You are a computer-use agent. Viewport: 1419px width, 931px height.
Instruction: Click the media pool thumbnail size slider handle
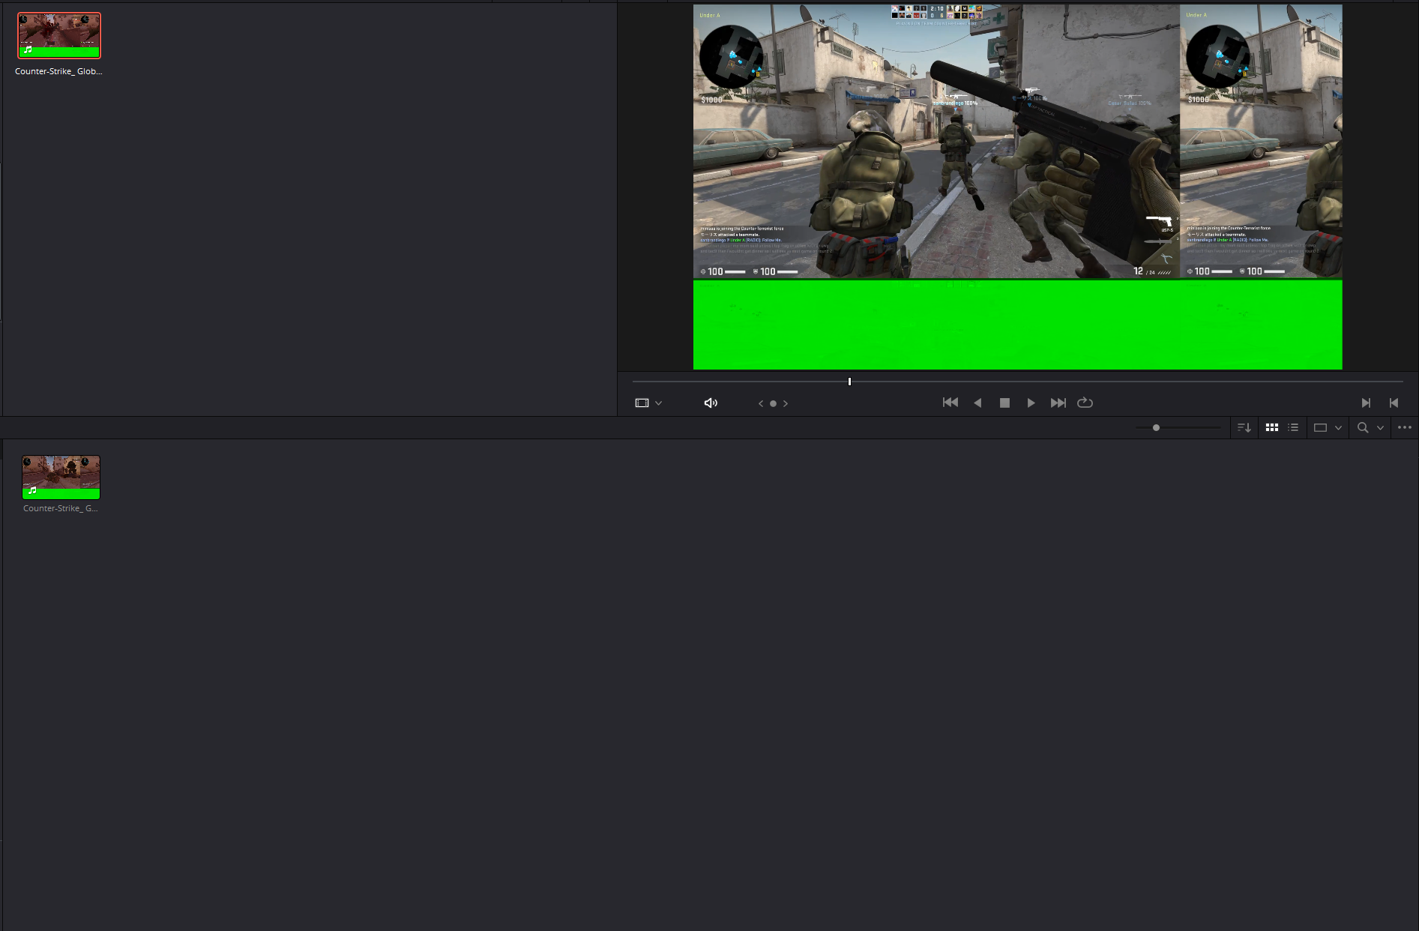point(1156,427)
